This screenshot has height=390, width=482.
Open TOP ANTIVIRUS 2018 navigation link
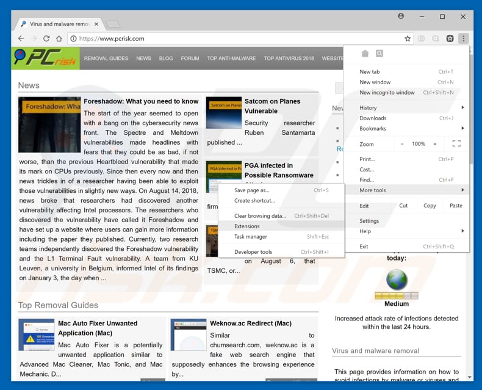[x=289, y=58]
